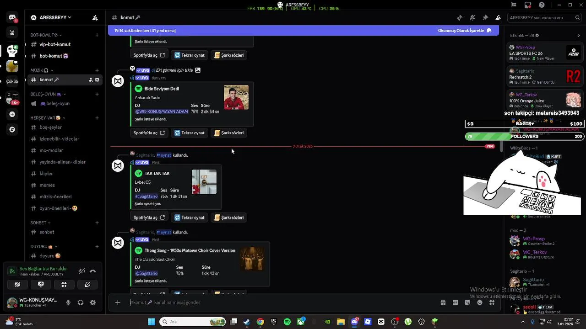Click the ARESSBEYY server search field

(x=545, y=17)
